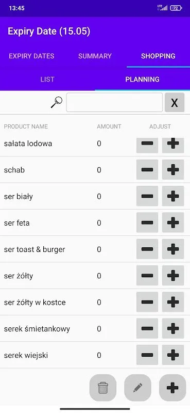Decrease amount of schab
190x413 pixels.
click(147, 170)
